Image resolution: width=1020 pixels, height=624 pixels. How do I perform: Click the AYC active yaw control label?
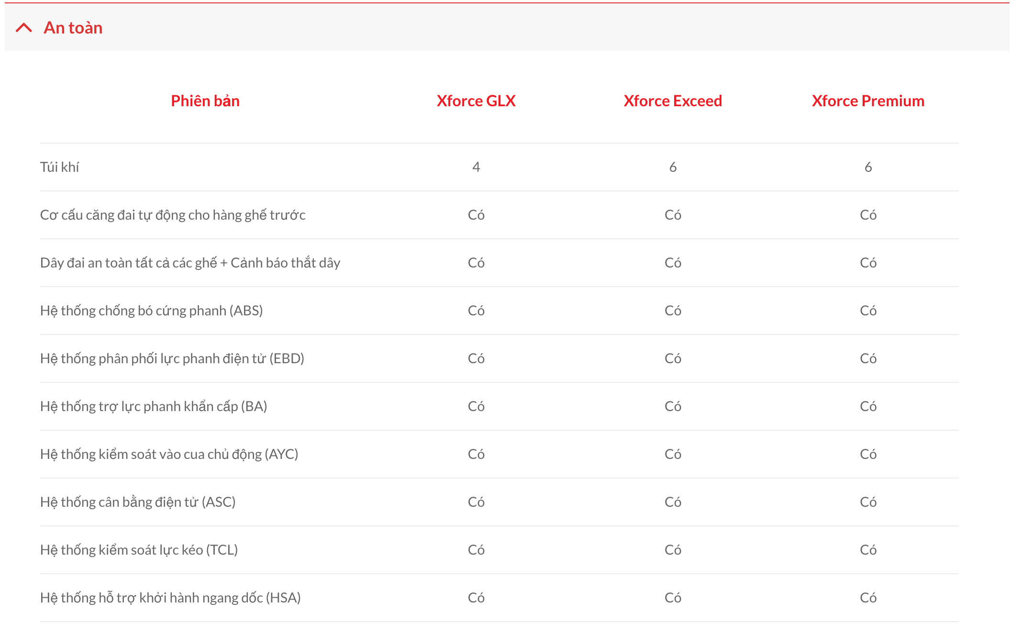[169, 454]
